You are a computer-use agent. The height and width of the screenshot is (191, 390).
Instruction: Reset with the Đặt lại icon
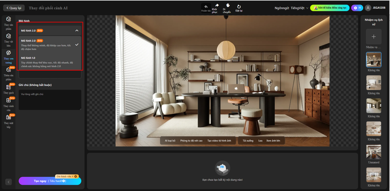239,8
